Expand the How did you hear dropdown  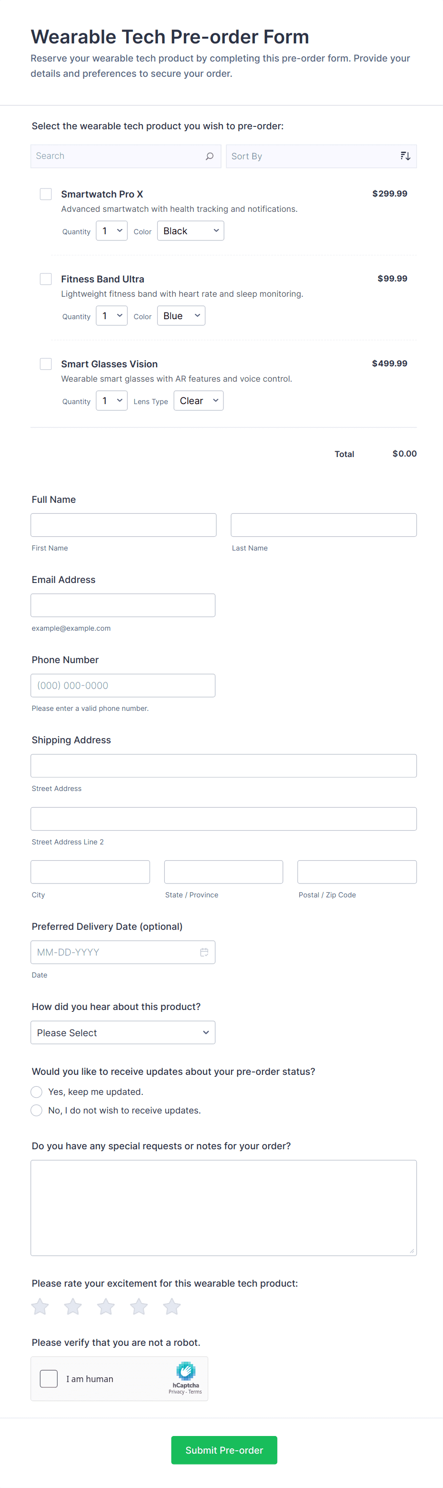(123, 1032)
